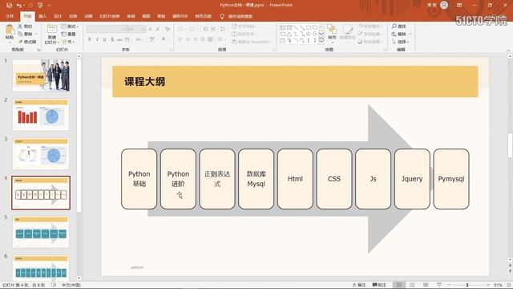513x289 pixels.
Task: Toggle Strikethrough formatting
Action: (119, 39)
